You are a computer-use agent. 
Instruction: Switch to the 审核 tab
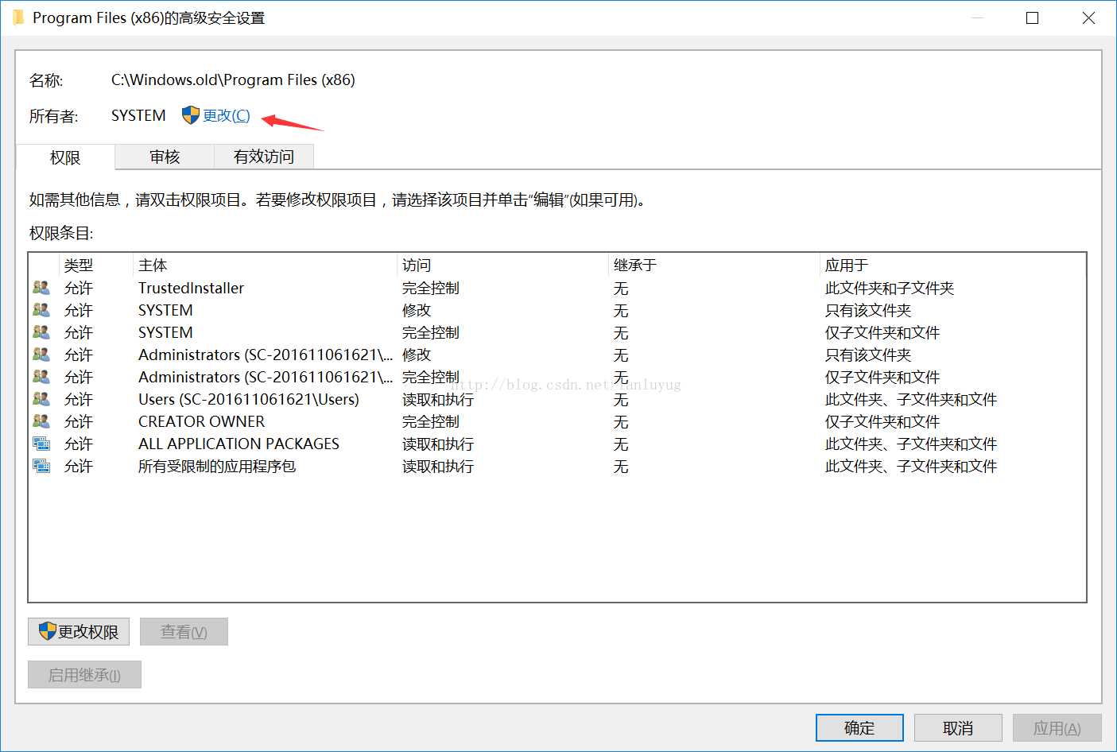165,157
